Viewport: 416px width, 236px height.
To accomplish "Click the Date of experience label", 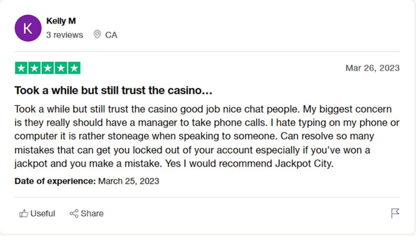I will click(55, 181).
